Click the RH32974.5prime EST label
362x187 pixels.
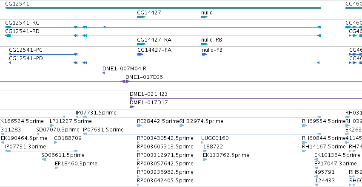coord(201,121)
